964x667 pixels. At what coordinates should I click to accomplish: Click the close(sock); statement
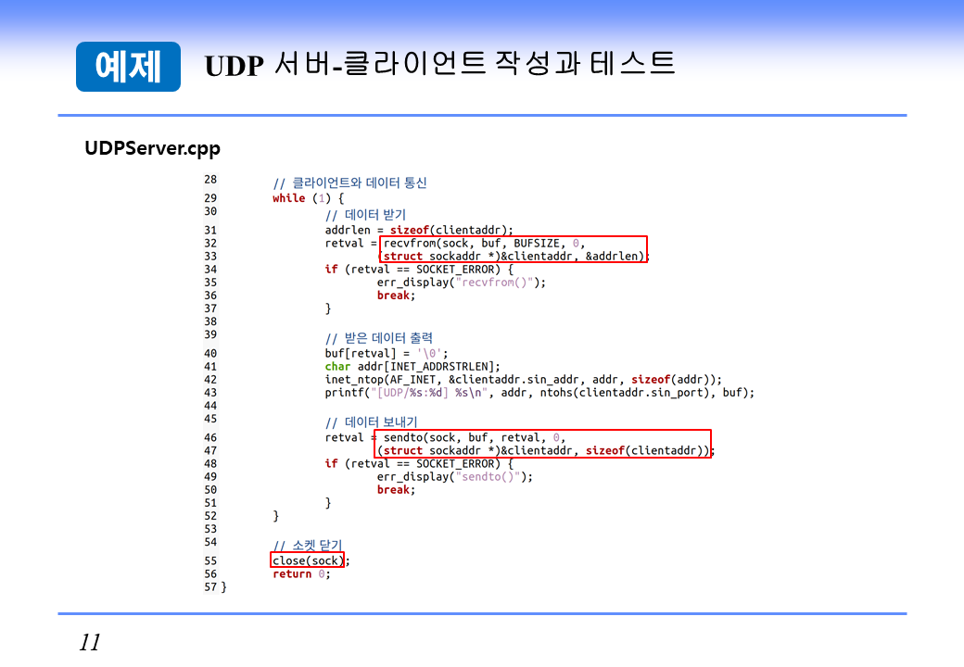point(311,560)
